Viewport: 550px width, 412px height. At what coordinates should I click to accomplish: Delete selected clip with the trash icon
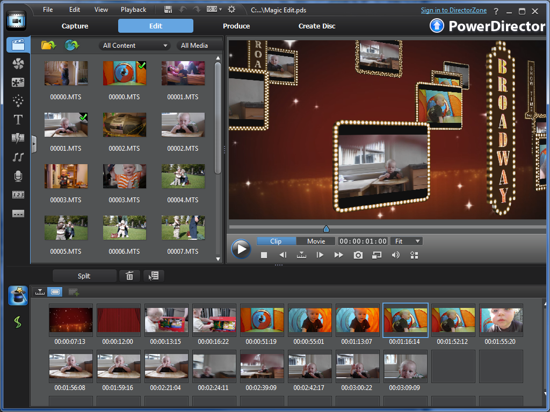pos(129,275)
